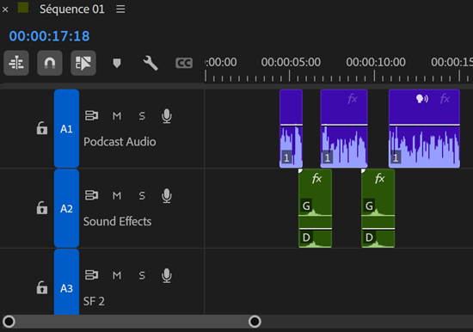
Task: Toggle sync lock on Podcast Audio track
Action: click(x=91, y=115)
